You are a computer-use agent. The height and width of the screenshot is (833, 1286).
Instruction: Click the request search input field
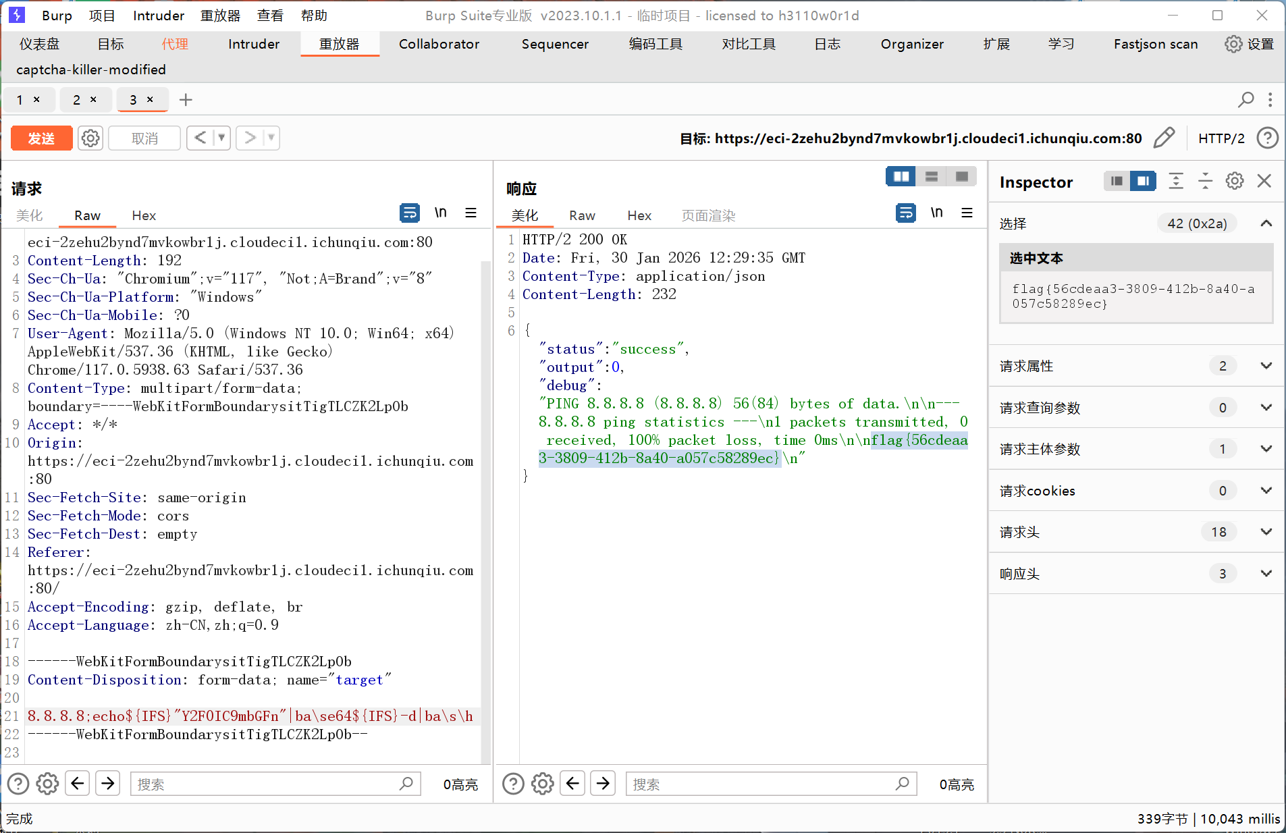[x=275, y=784]
